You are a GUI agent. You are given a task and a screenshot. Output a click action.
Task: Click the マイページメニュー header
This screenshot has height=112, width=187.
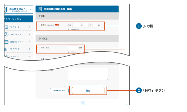(19, 19)
